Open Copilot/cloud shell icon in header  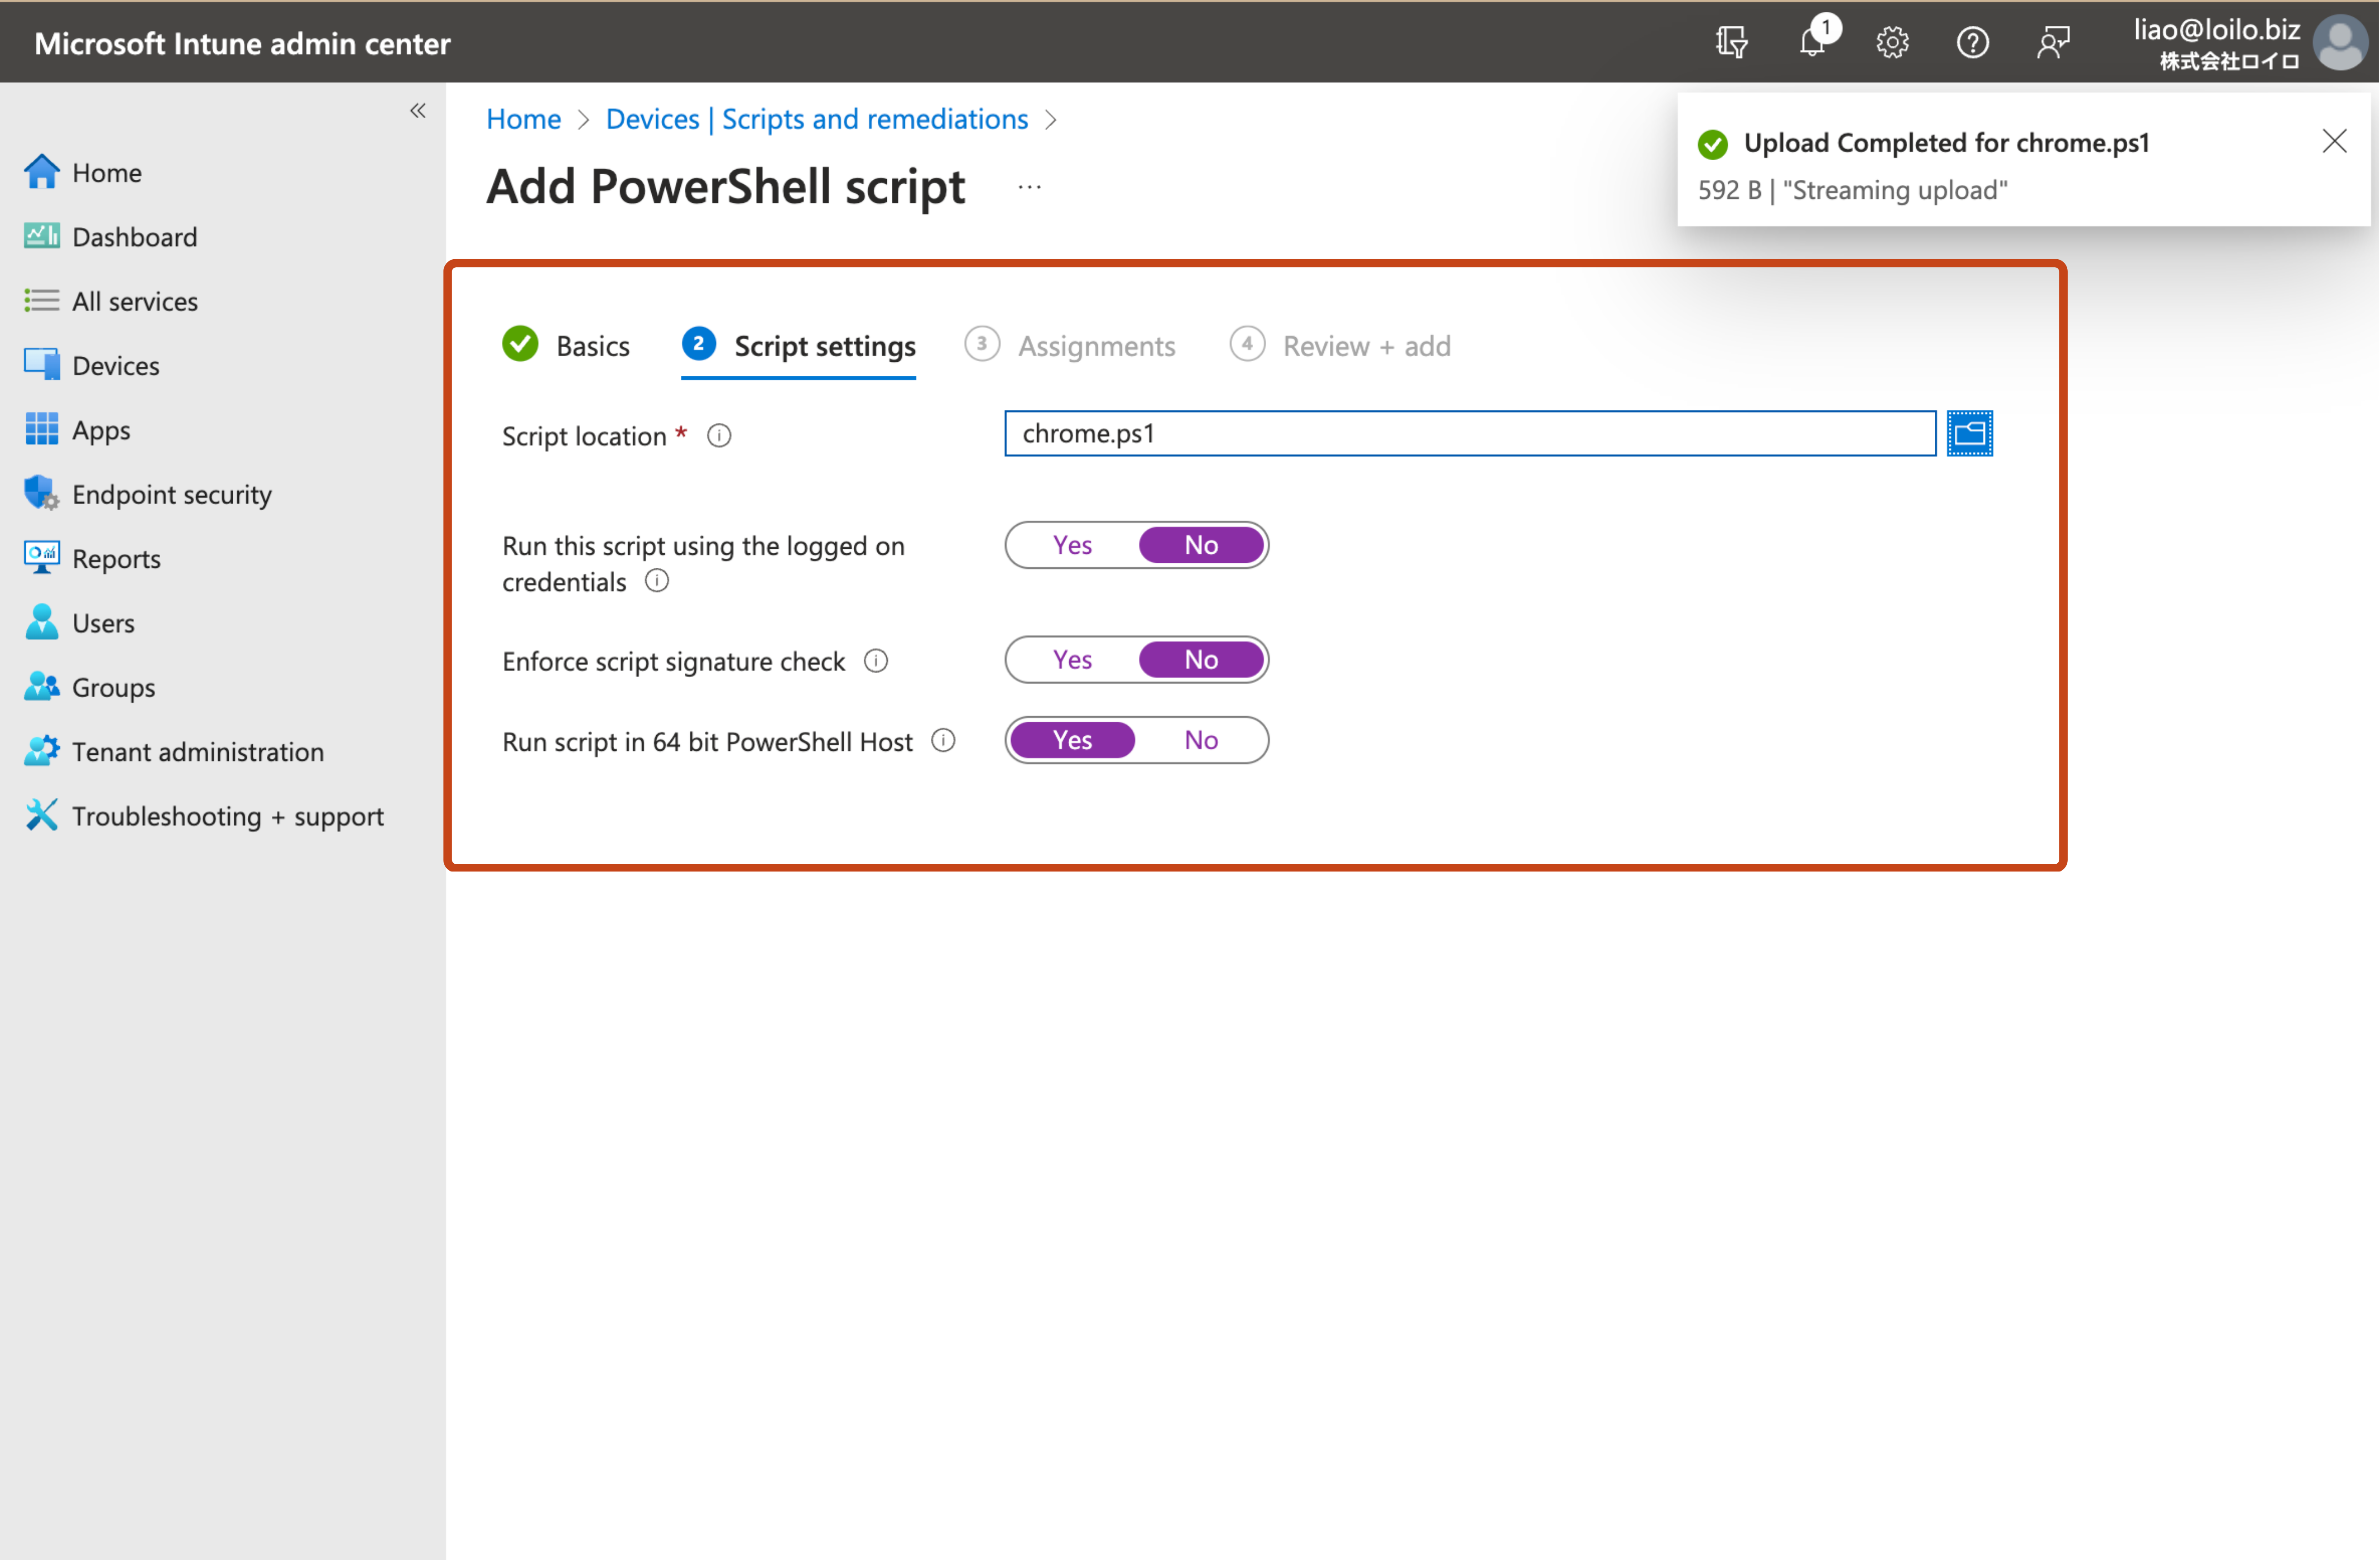tap(1732, 42)
